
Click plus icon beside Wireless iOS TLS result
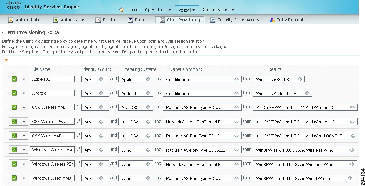[x=300, y=79]
